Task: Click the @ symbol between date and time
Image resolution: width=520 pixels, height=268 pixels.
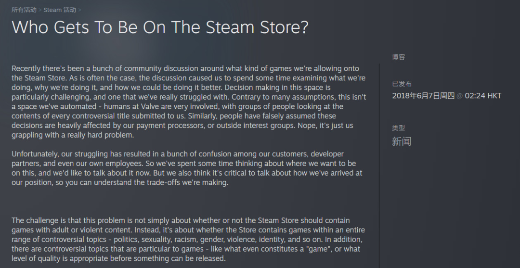Action: pos(460,96)
